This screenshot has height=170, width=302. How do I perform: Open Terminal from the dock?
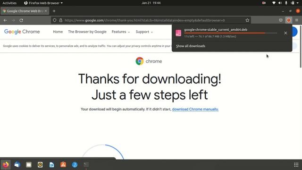[x=86, y=165]
